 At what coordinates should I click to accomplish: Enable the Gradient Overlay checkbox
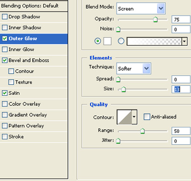tap(5, 115)
